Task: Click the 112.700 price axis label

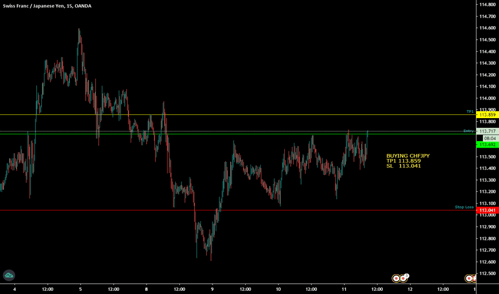Action: click(488, 250)
